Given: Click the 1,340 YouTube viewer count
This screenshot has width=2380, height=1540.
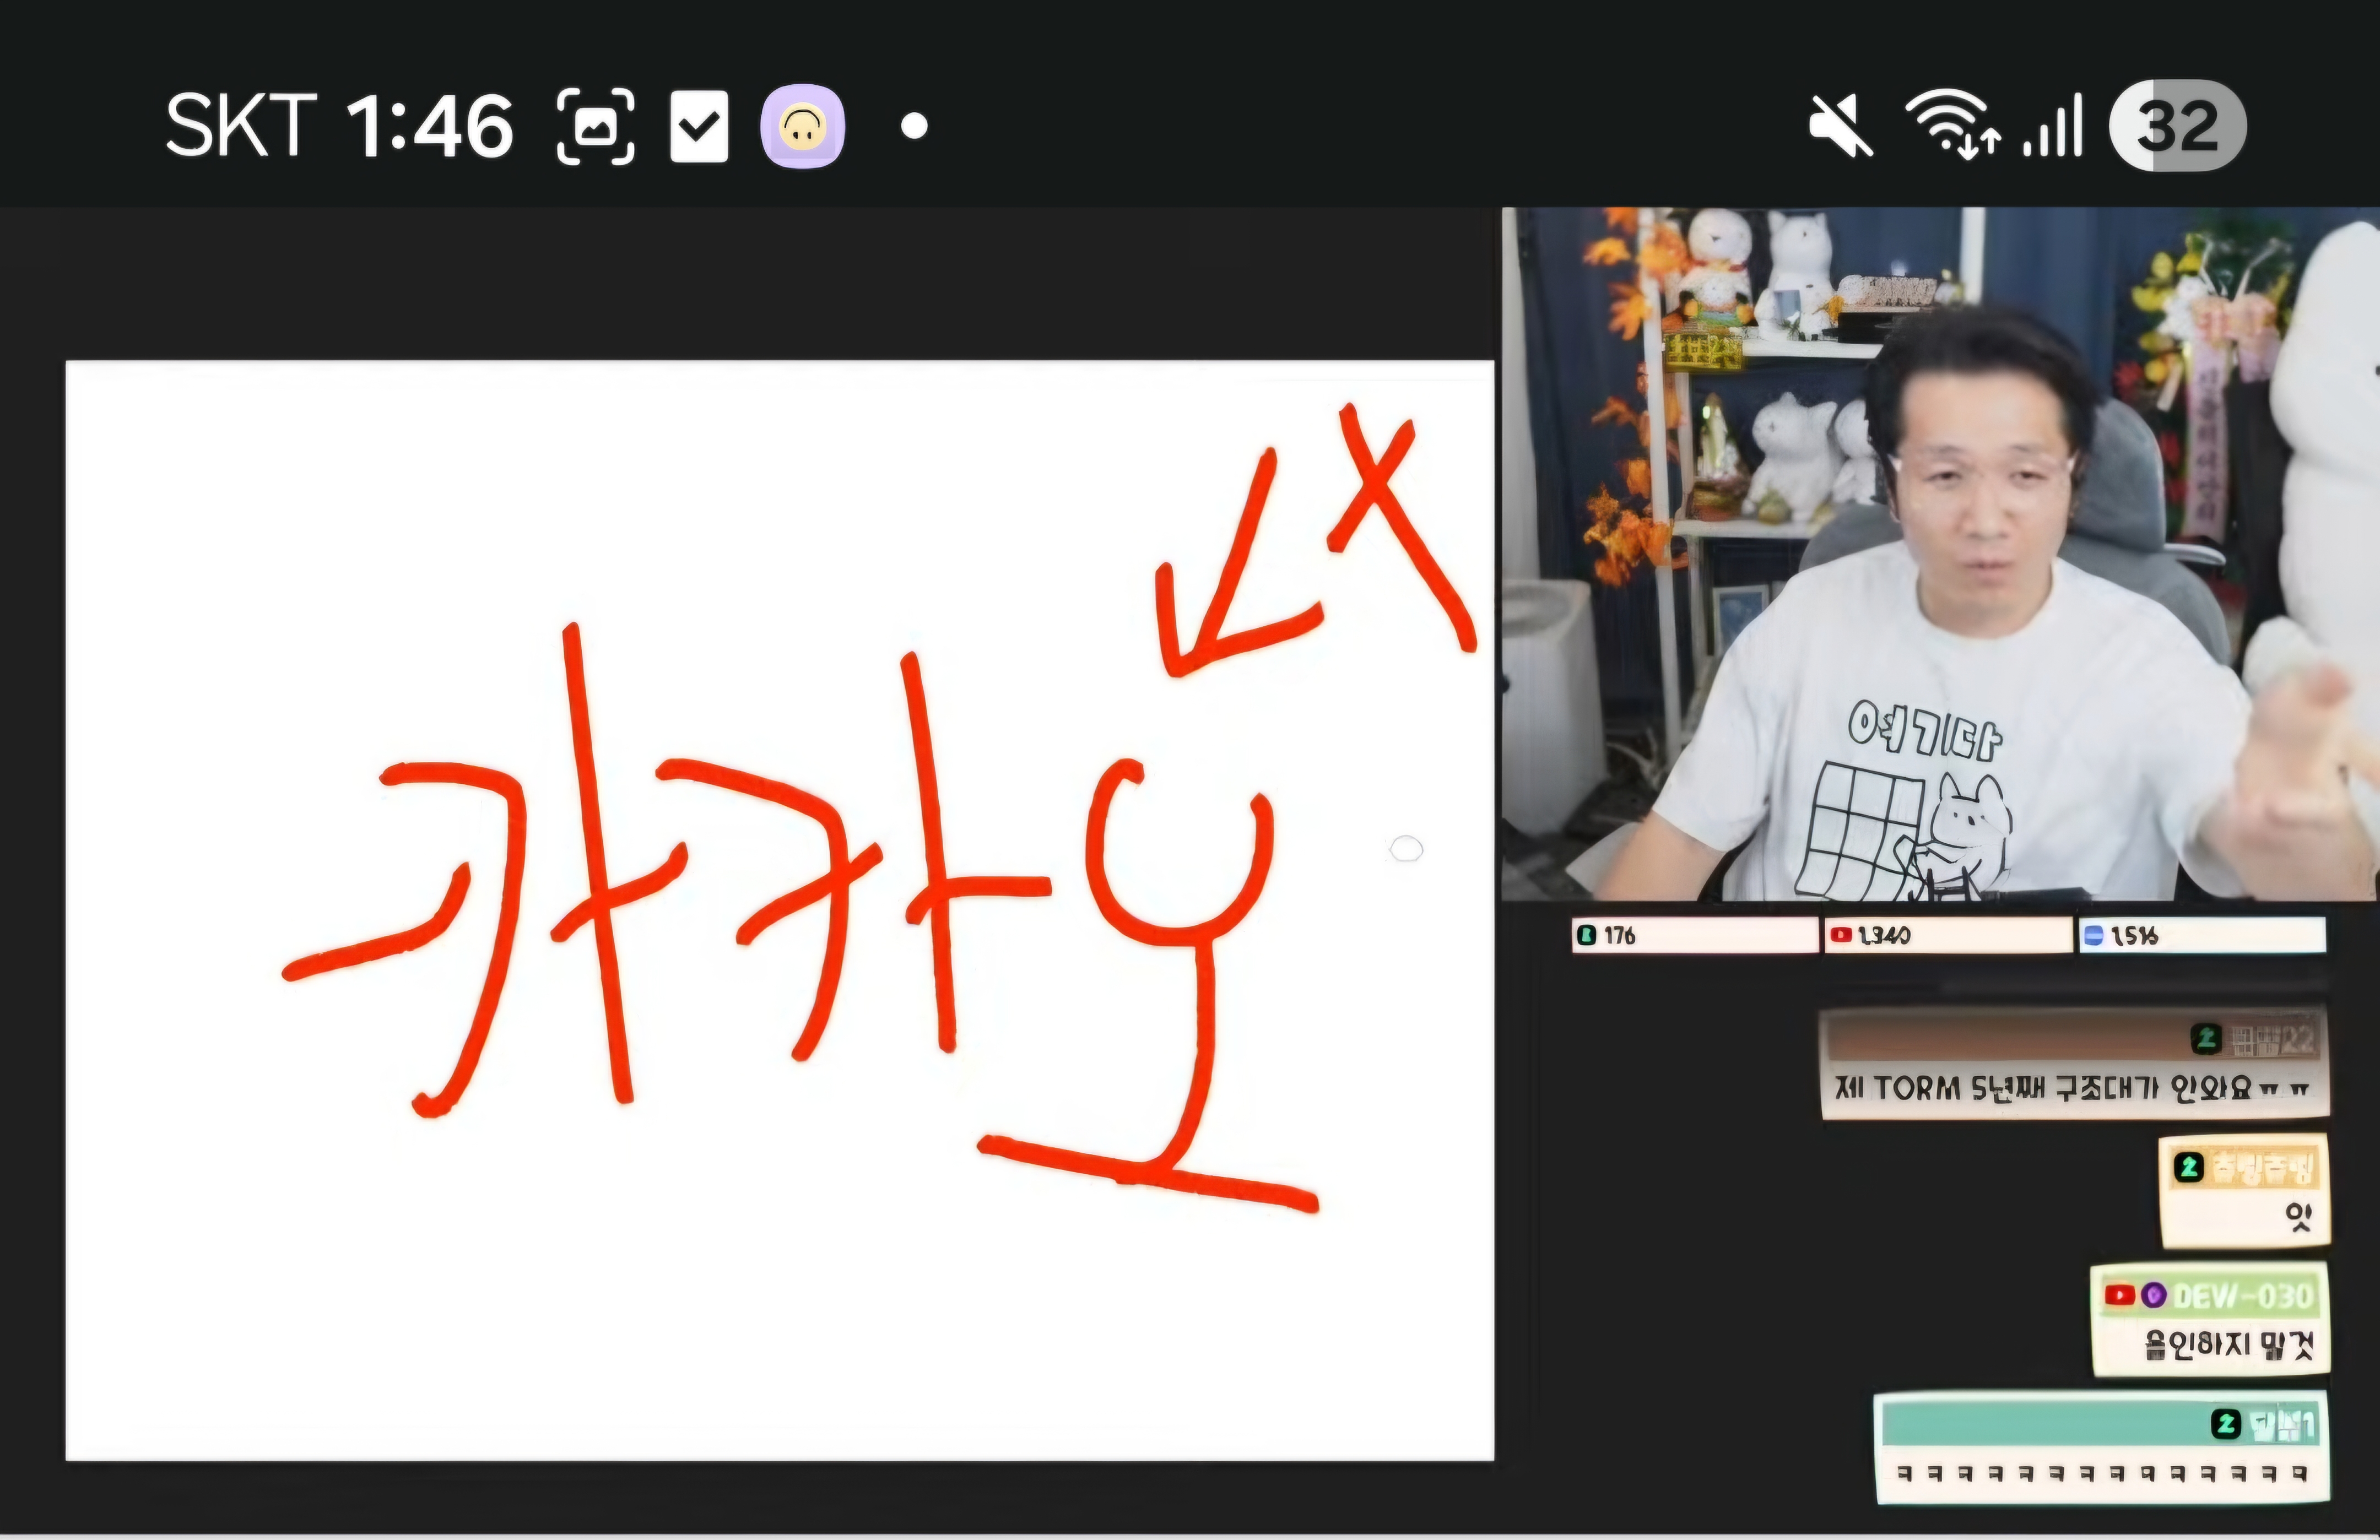Looking at the screenshot, I should point(1884,935).
